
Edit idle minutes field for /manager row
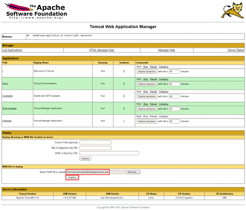[x=174, y=121]
